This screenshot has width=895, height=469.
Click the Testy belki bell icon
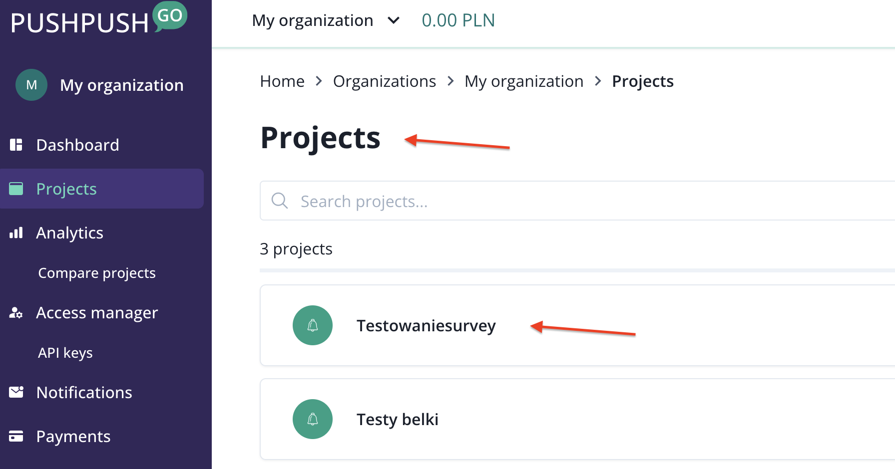click(x=313, y=419)
